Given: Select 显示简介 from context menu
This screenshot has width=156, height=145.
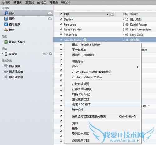Looking at the screenshot, I should pyautogui.click(x=103, y=62).
